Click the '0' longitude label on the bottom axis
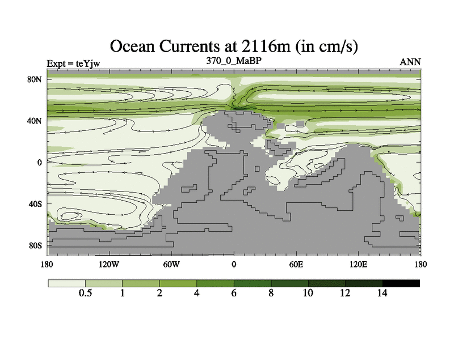The height and width of the screenshot is (340, 454). coord(234,265)
